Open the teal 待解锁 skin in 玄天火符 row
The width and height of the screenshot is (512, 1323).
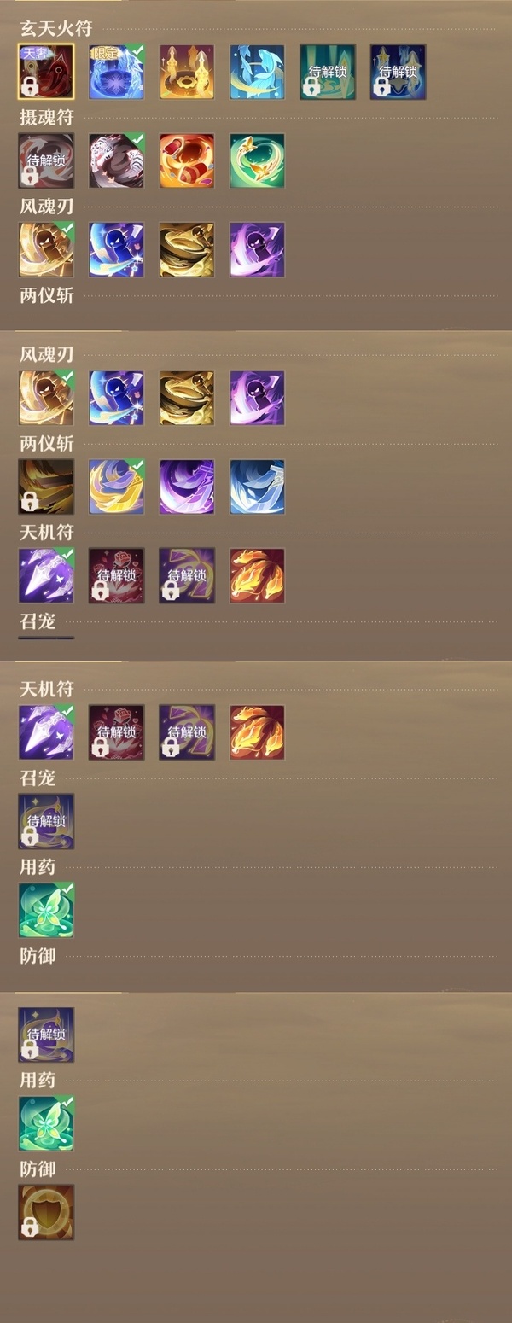[327, 72]
